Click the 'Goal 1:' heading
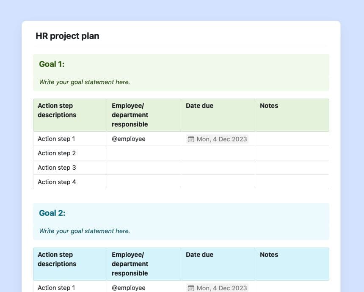Image resolution: width=364 pixels, height=292 pixels. 52,64
